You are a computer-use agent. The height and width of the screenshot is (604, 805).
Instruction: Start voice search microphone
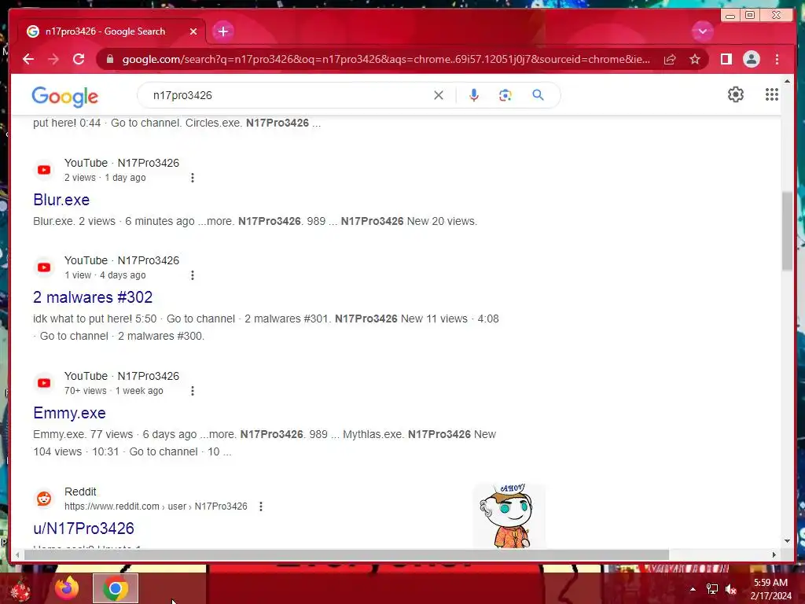(474, 95)
